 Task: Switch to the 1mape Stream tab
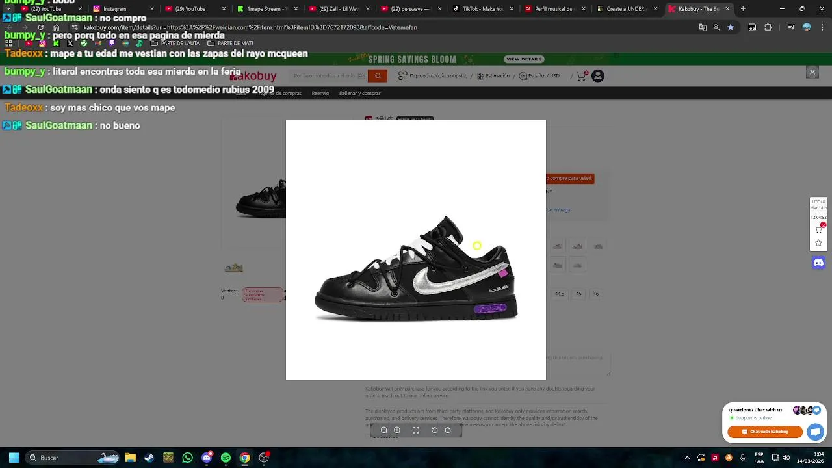tap(267, 9)
